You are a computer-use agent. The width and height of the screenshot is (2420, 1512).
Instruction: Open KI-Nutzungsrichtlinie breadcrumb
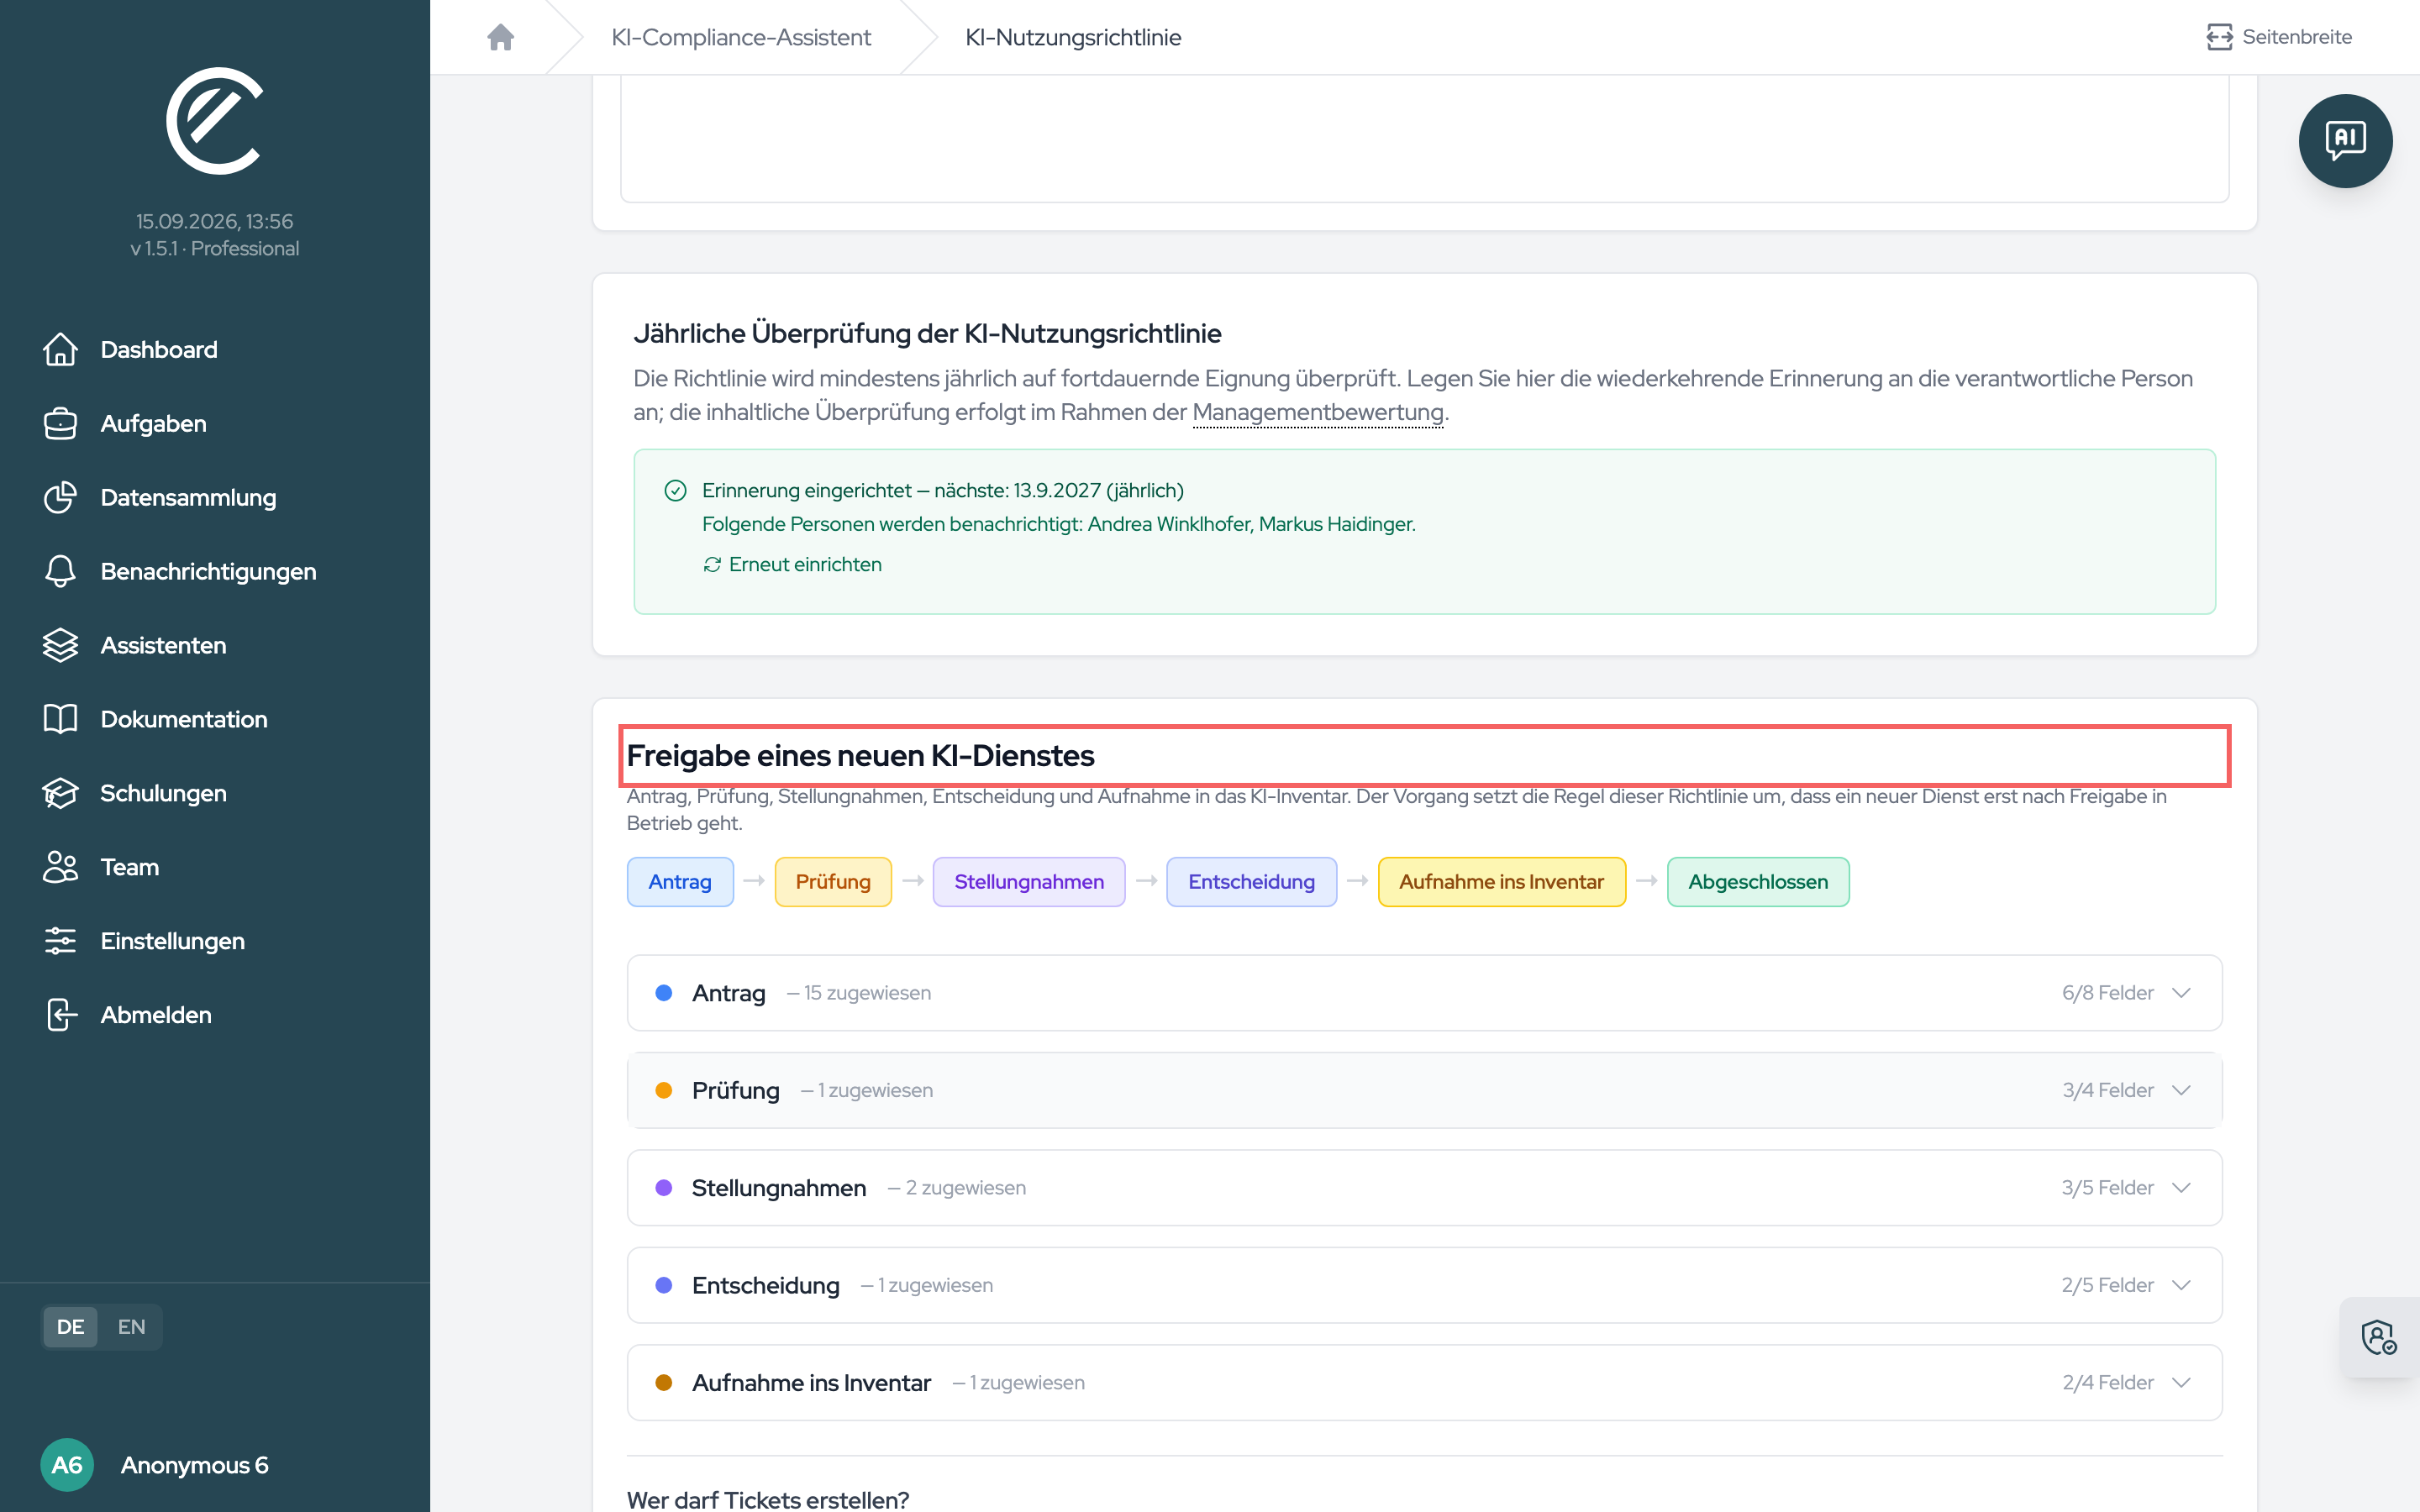tap(1073, 37)
